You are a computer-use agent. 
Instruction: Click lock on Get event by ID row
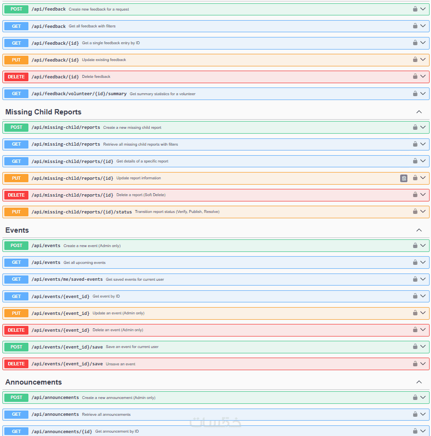(x=415, y=296)
